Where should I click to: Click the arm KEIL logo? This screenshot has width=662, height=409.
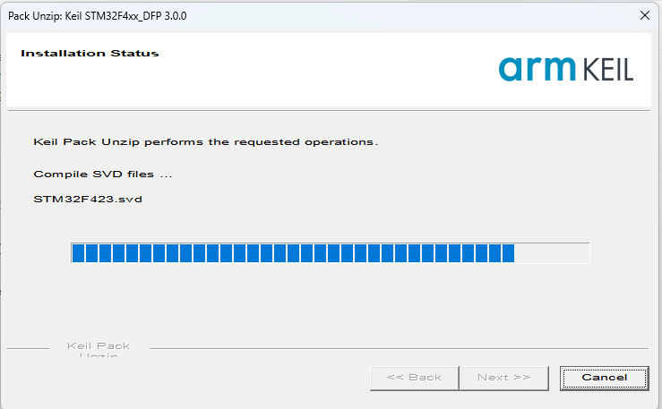click(566, 69)
